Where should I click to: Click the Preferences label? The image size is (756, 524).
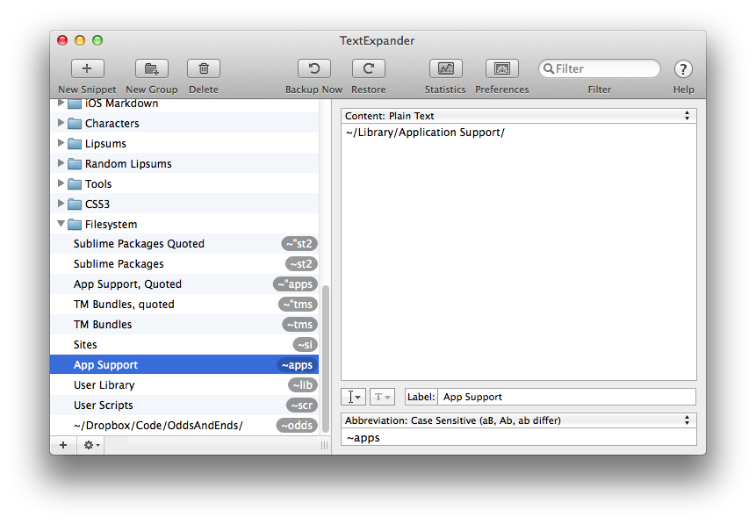[502, 90]
